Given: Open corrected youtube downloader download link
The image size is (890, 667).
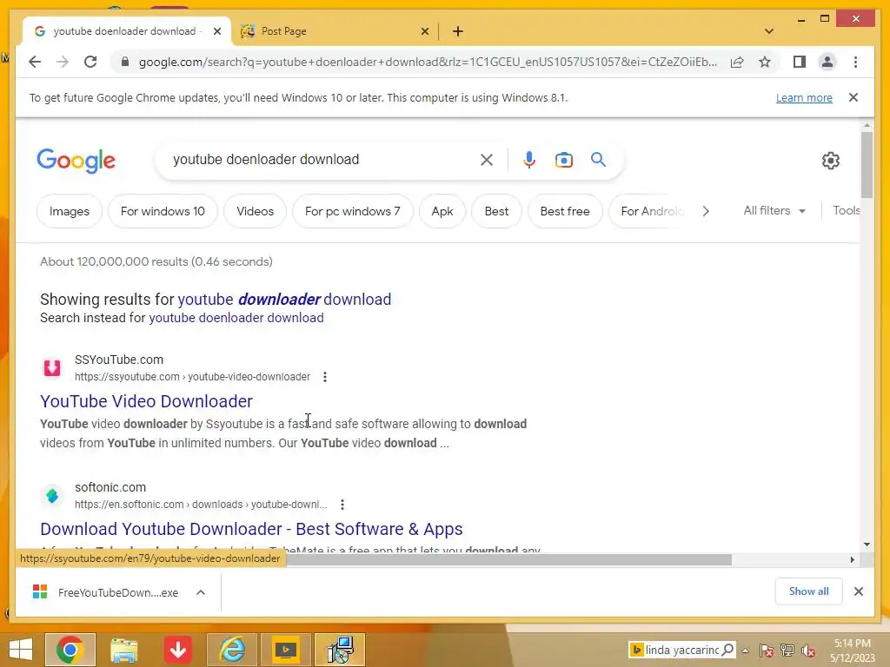Looking at the screenshot, I should [284, 299].
